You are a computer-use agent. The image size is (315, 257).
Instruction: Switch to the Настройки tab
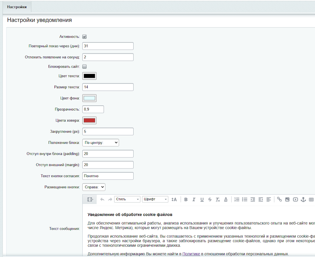point(17,7)
